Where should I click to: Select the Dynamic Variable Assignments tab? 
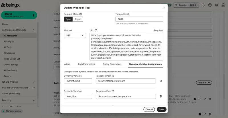click(x=145, y=64)
